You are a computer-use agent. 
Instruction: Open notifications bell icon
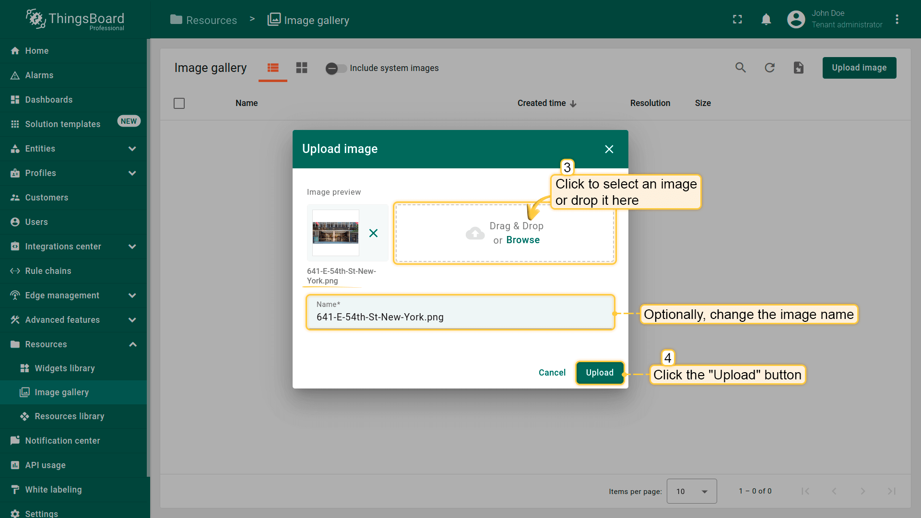pos(766,19)
